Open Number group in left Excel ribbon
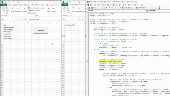170x96 pixels. tap(24, 10)
